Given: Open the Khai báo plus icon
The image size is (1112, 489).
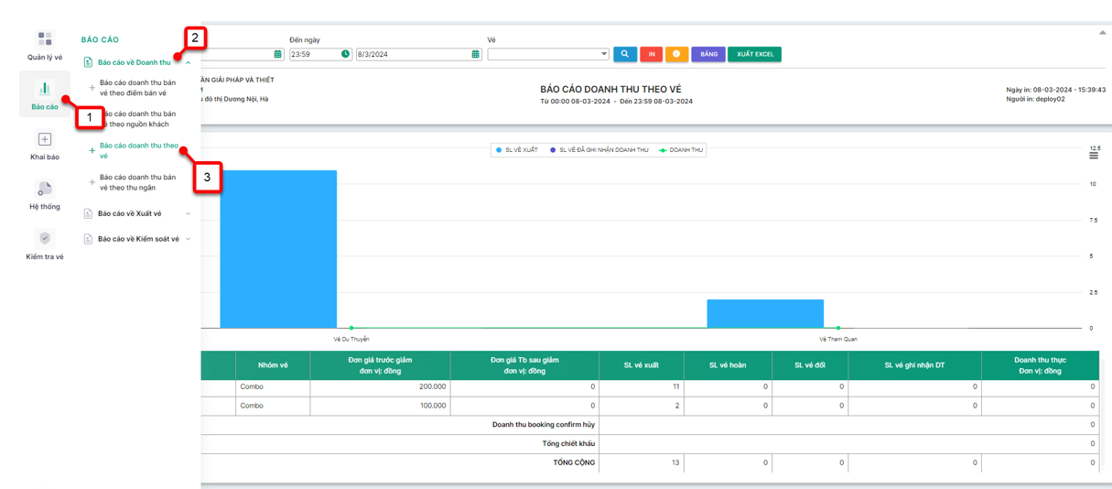Looking at the screenshot, I should (x=44, y=139).
